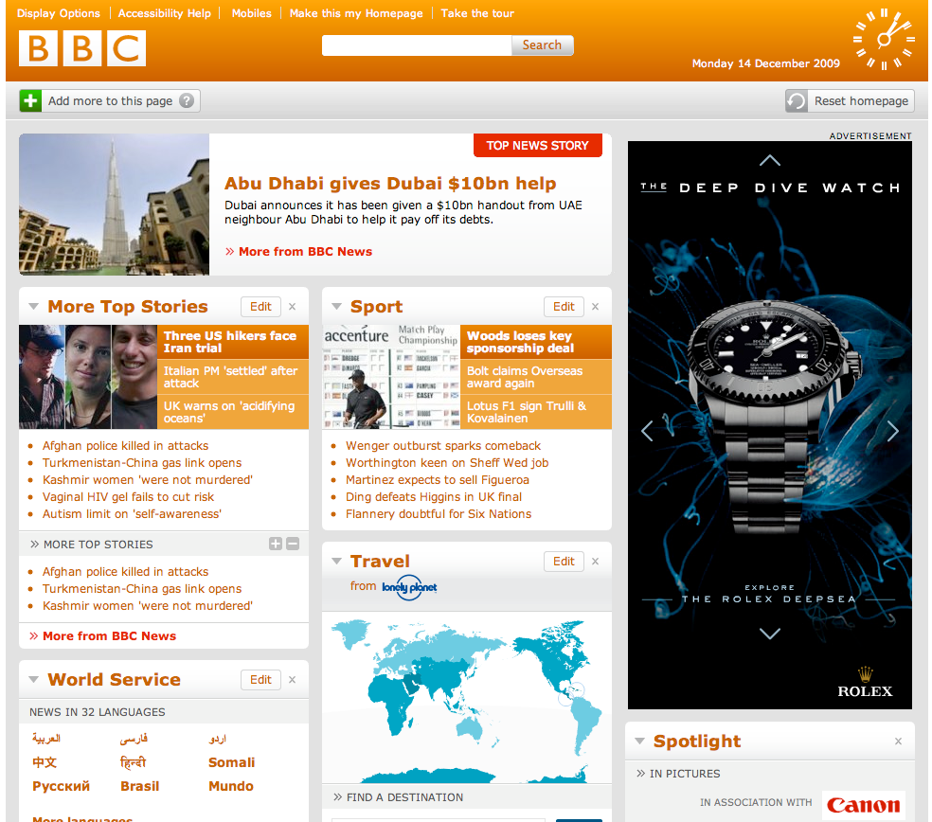Close the Sport module
Screen dimensions: 932x822
coord(595,307)
